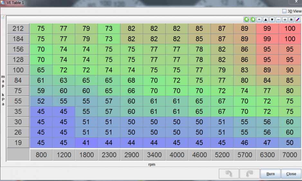Close the VE Table 1 window with X
The width and height of the screenshot is (302, 181).
click(x=296, y=2)
